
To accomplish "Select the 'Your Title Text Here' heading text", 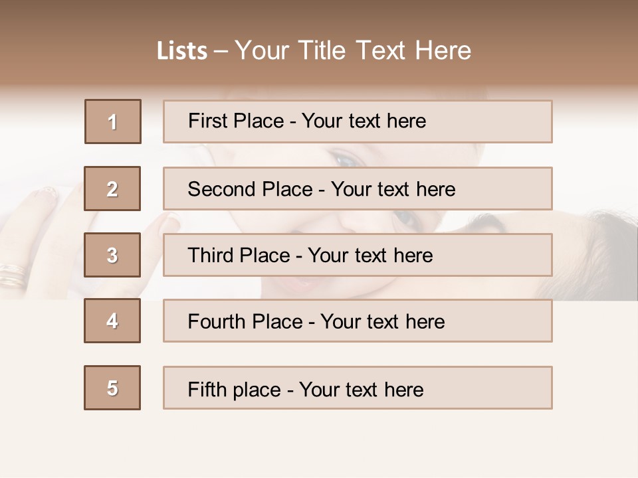I will (353, 51).
